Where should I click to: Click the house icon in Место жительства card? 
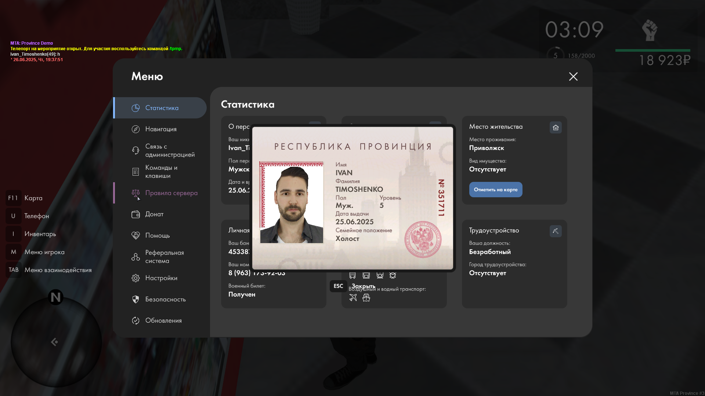556,127
